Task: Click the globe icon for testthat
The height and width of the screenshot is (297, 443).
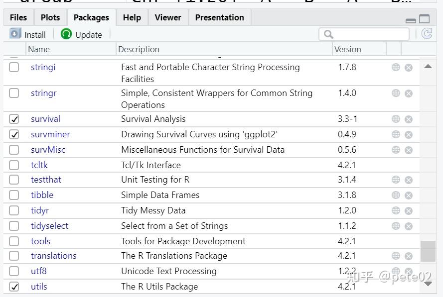Action: click(x=396, y=180)
